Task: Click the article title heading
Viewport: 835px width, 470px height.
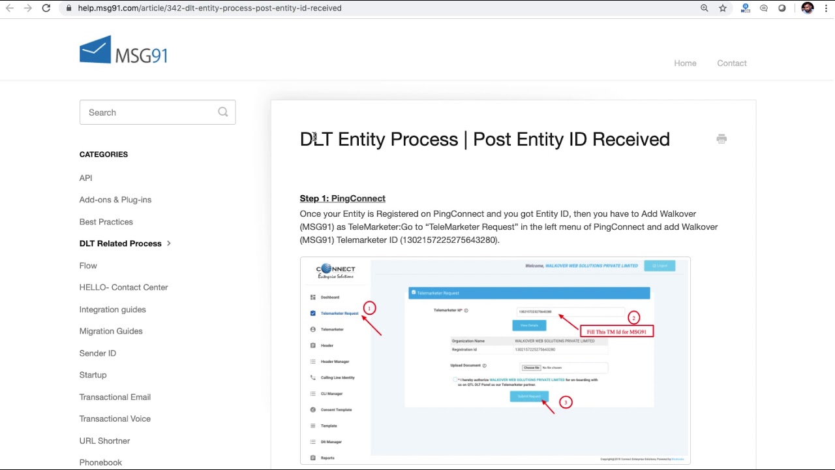Action: click(485, 139)
